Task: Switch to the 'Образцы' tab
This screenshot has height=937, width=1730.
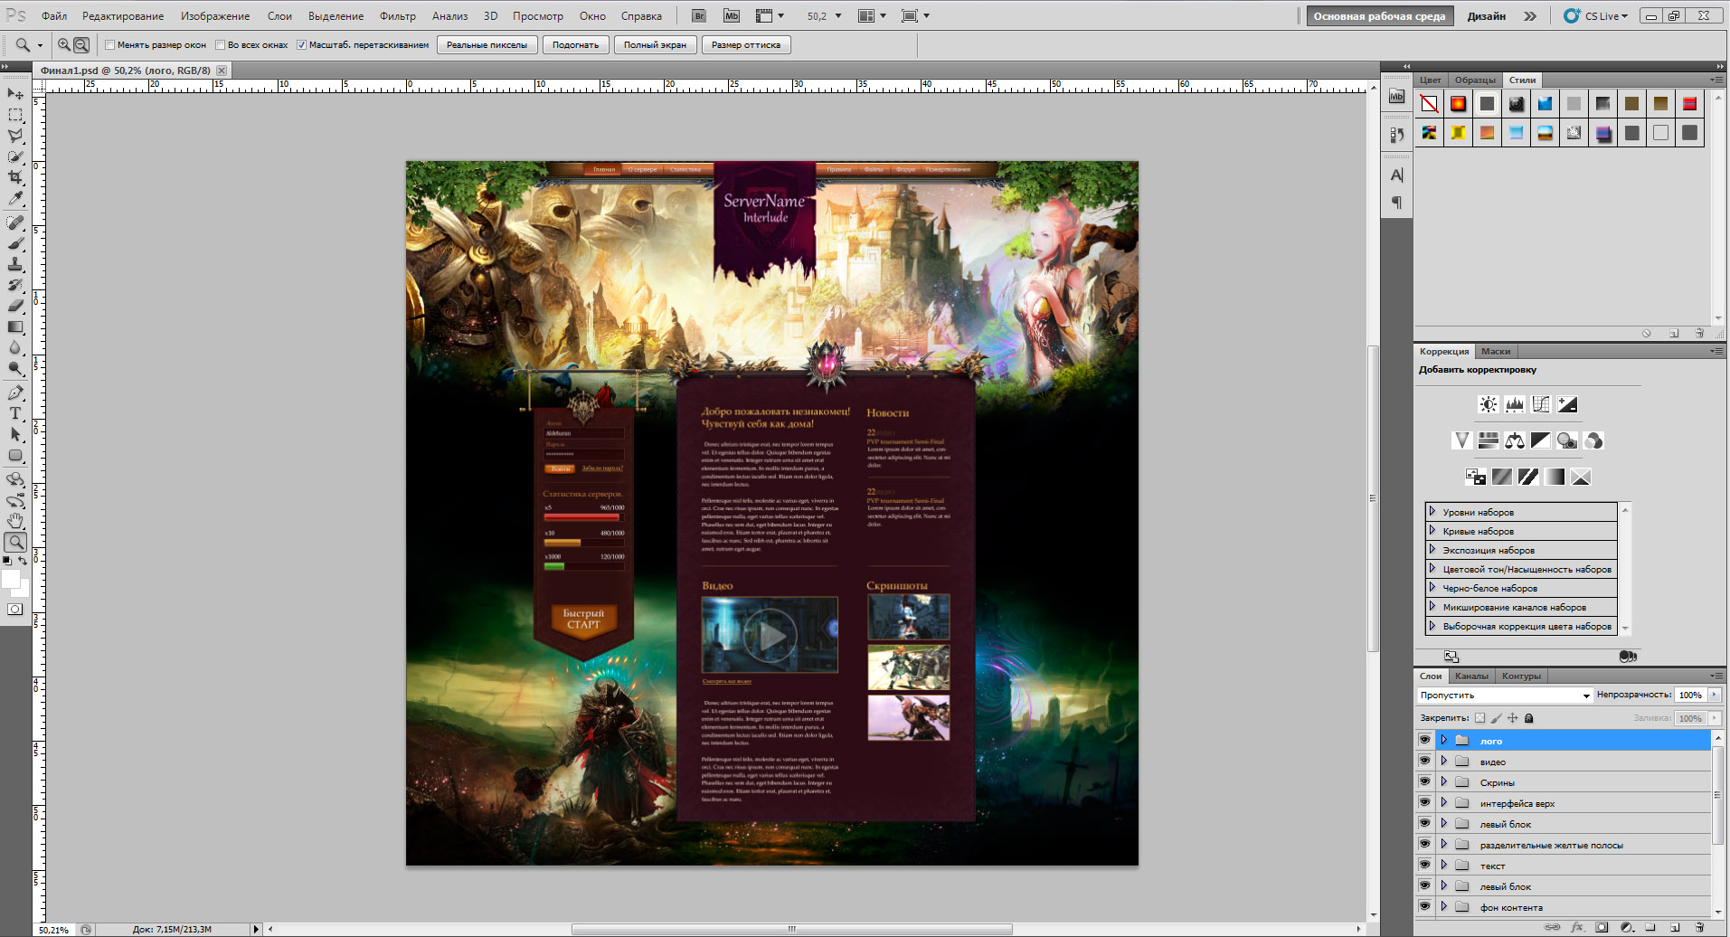Action: click(1475, 80)
